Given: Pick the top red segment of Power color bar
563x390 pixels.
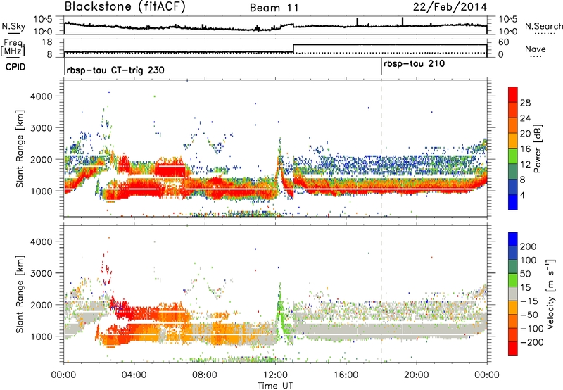Looking at the screenshot, I should click(x=514, y=96).
